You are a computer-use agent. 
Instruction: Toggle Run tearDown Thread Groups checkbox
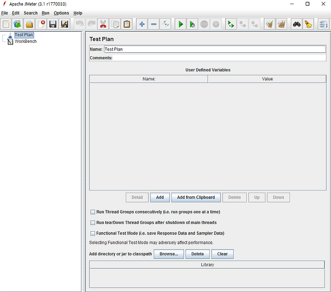click(93, 223)
